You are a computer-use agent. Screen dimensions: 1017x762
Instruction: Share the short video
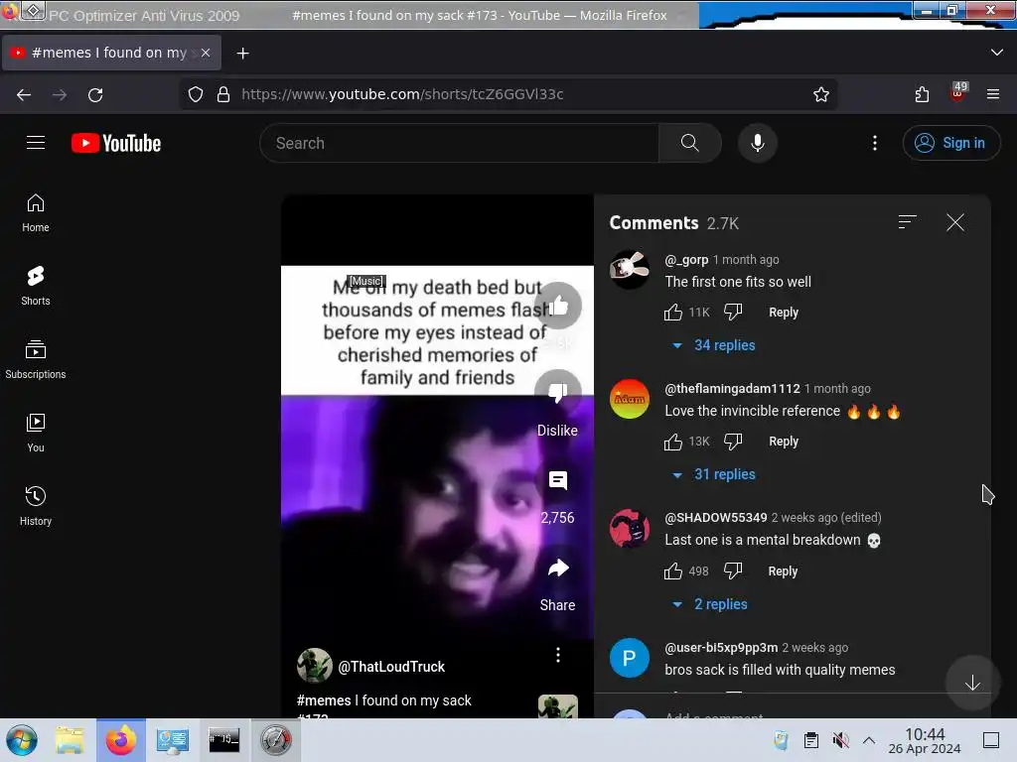pyautogui.click(x=558, y=569)
